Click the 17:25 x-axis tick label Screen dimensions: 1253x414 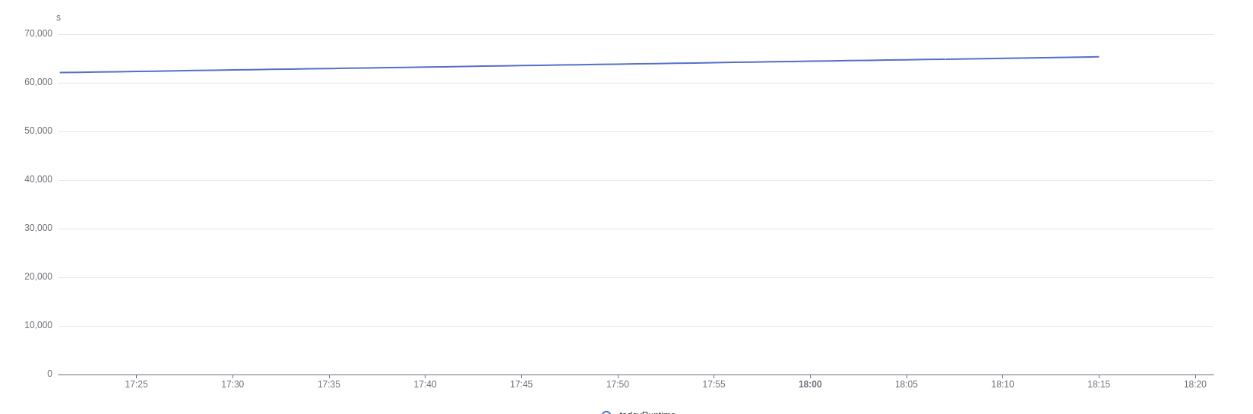(137, 384)
